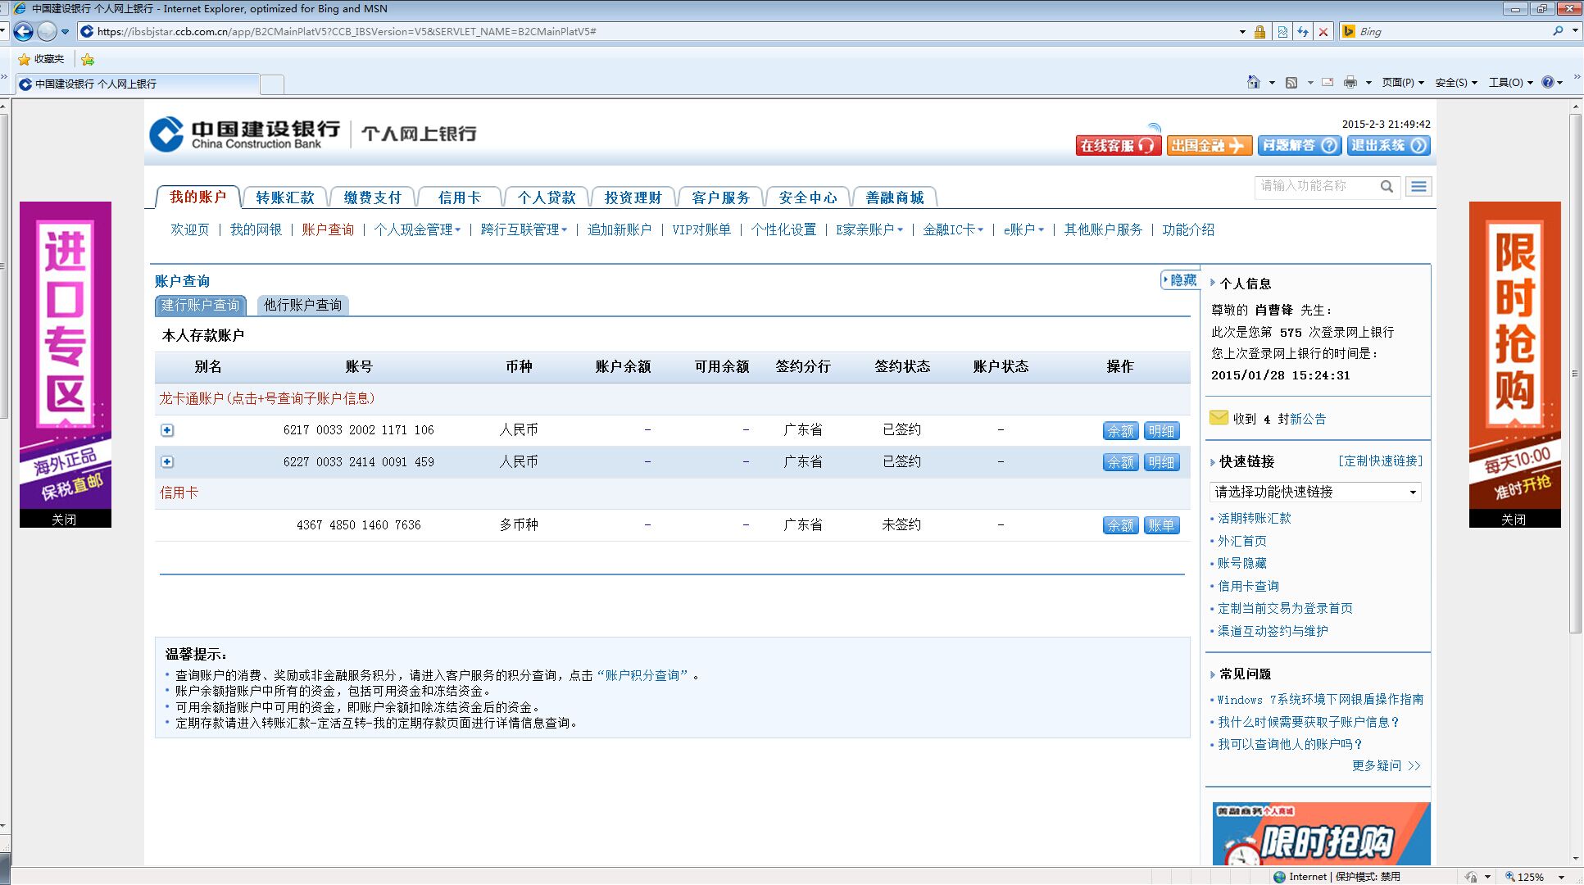The width and height of the screenshot is (1584, 885).
Task: Click the browser back arrow button
Action: click(x=23, y=32)
